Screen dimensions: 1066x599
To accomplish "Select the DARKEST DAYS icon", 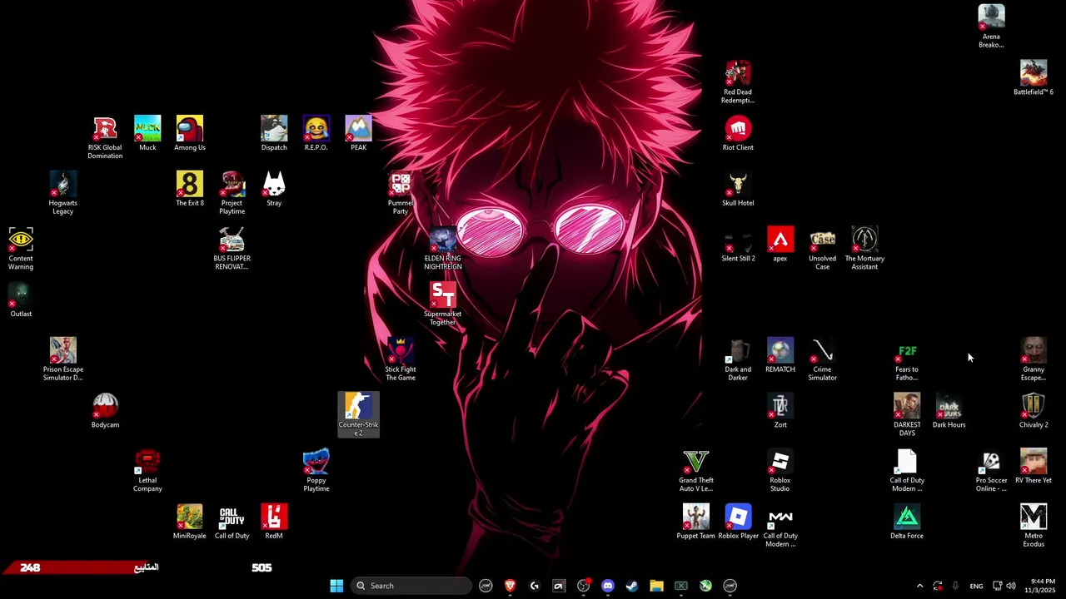I will [x=907, y=414].
